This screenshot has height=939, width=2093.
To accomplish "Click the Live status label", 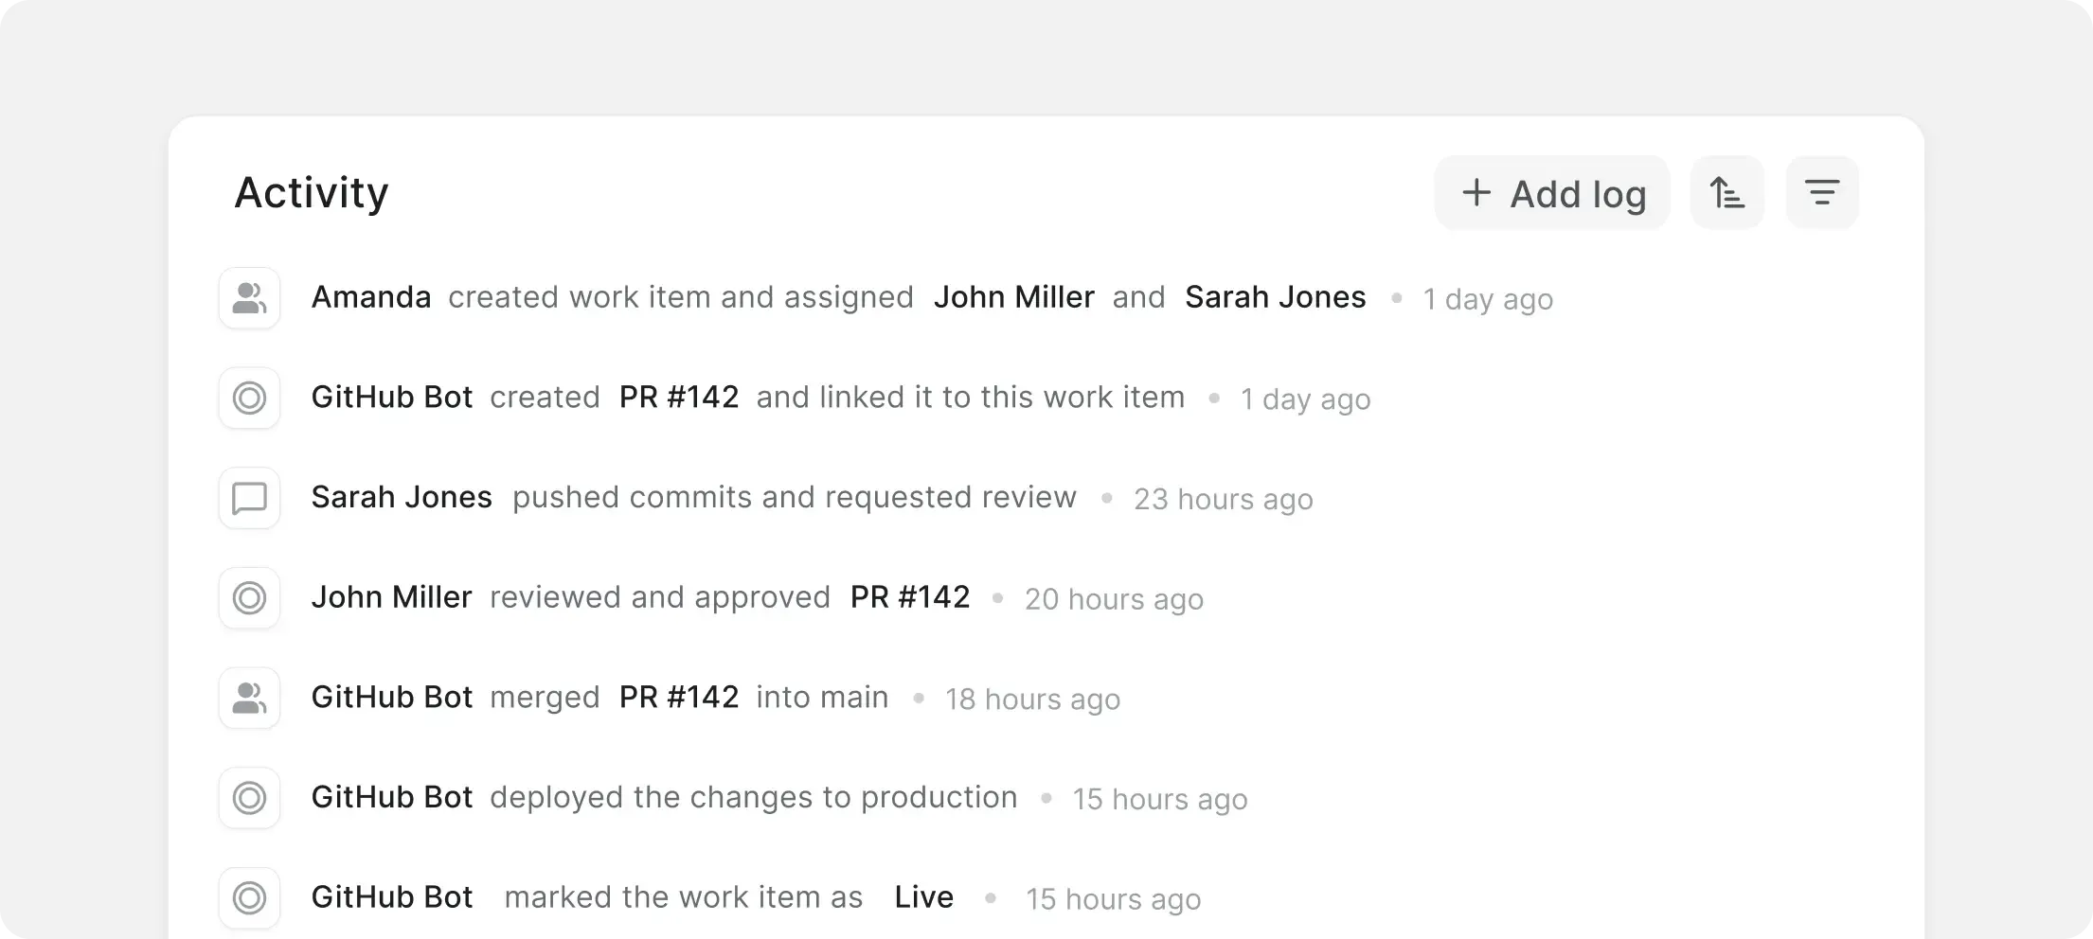I will pyautogui.click(x=923, y=896).
